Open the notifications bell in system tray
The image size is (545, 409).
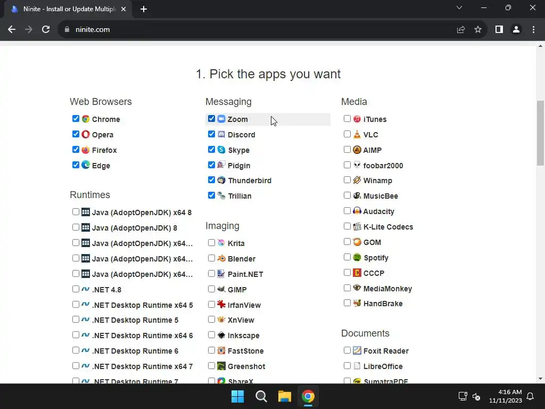click(531, 396)
